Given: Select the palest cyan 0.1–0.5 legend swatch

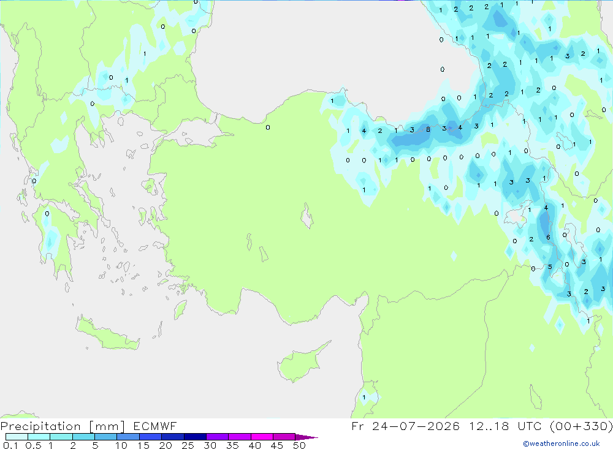Looking at the screenshot, I should pyautogui.click(x=17, y=437).
